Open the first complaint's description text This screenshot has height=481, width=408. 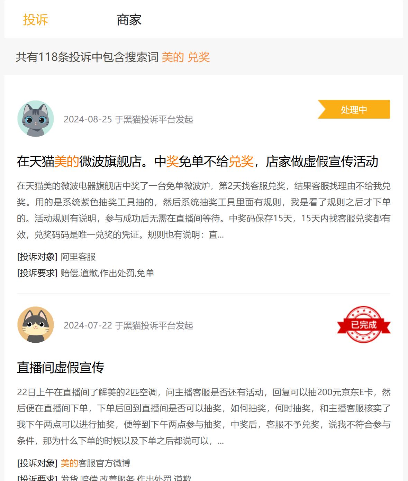(x=204, y=210)
